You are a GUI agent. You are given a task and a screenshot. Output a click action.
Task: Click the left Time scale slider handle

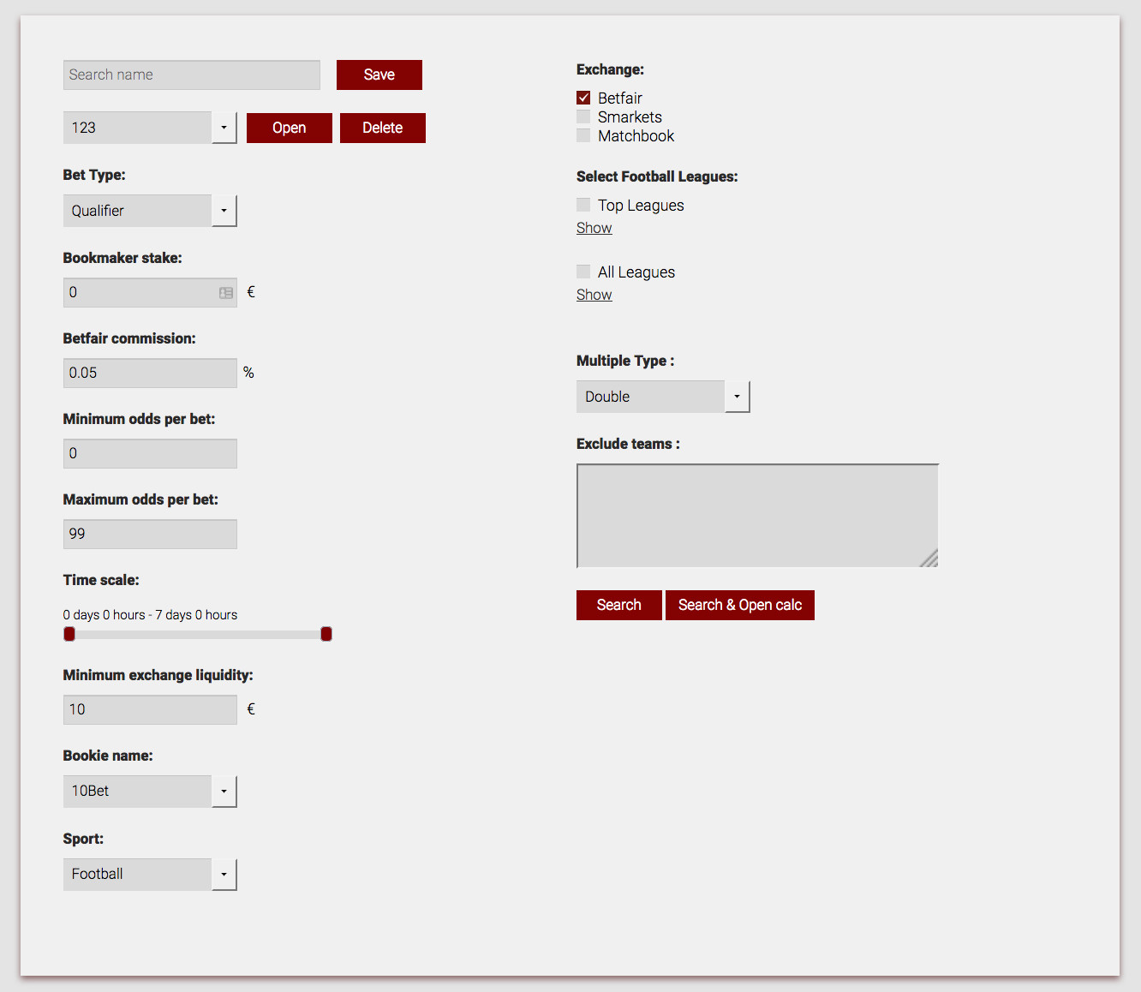(69, 634)
